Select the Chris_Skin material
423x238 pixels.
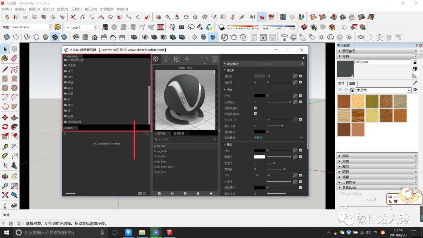point(160,172)
